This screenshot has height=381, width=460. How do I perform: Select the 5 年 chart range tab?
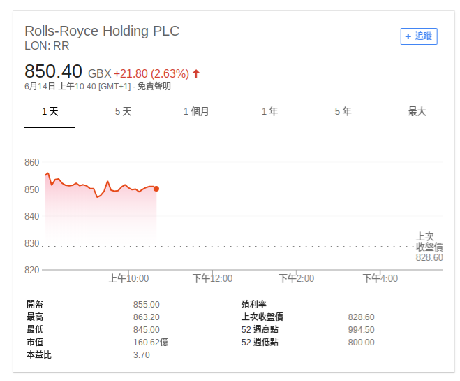coord(343,112)
